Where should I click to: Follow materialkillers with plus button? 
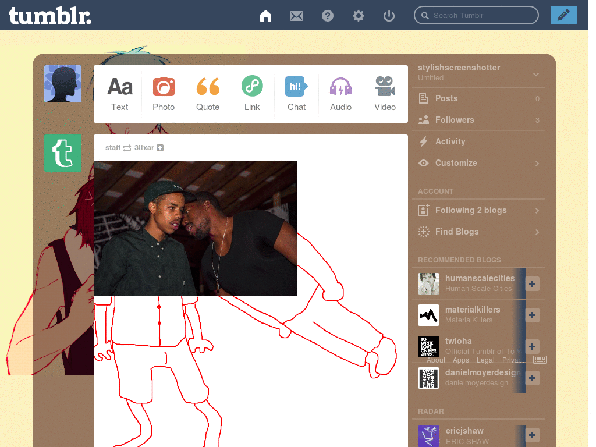tap(532, 315)
